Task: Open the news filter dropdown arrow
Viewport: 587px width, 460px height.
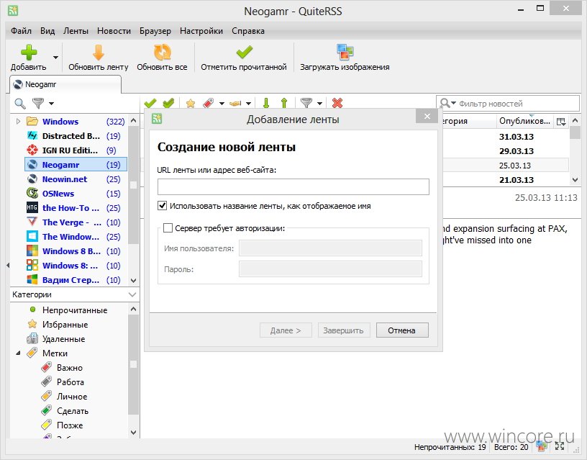Action: tap(319, 104)
